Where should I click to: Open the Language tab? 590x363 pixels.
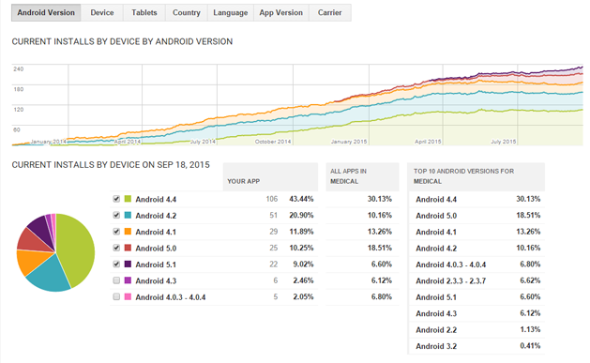pyautogui.click(x=231, y=12)
